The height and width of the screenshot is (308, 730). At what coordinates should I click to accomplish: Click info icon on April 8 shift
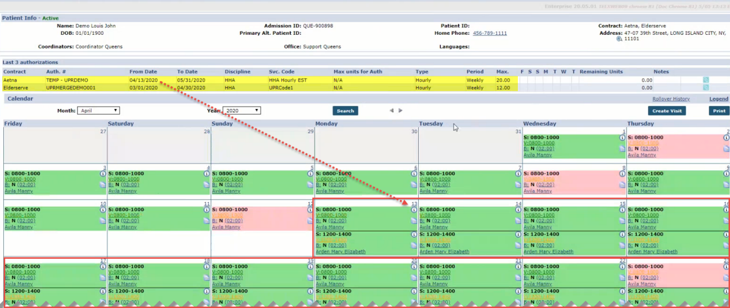[x=622, y=174]
